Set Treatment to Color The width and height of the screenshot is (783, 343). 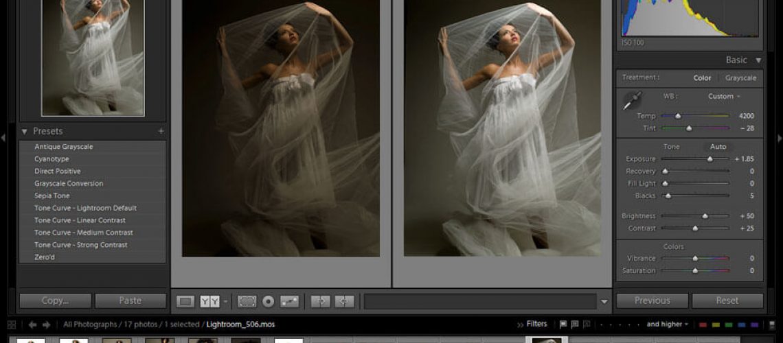pyautogui.click(x=702, y=78)
